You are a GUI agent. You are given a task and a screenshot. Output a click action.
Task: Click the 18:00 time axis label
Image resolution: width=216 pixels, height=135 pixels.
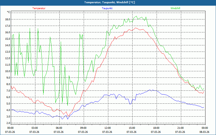pos(156,128)
